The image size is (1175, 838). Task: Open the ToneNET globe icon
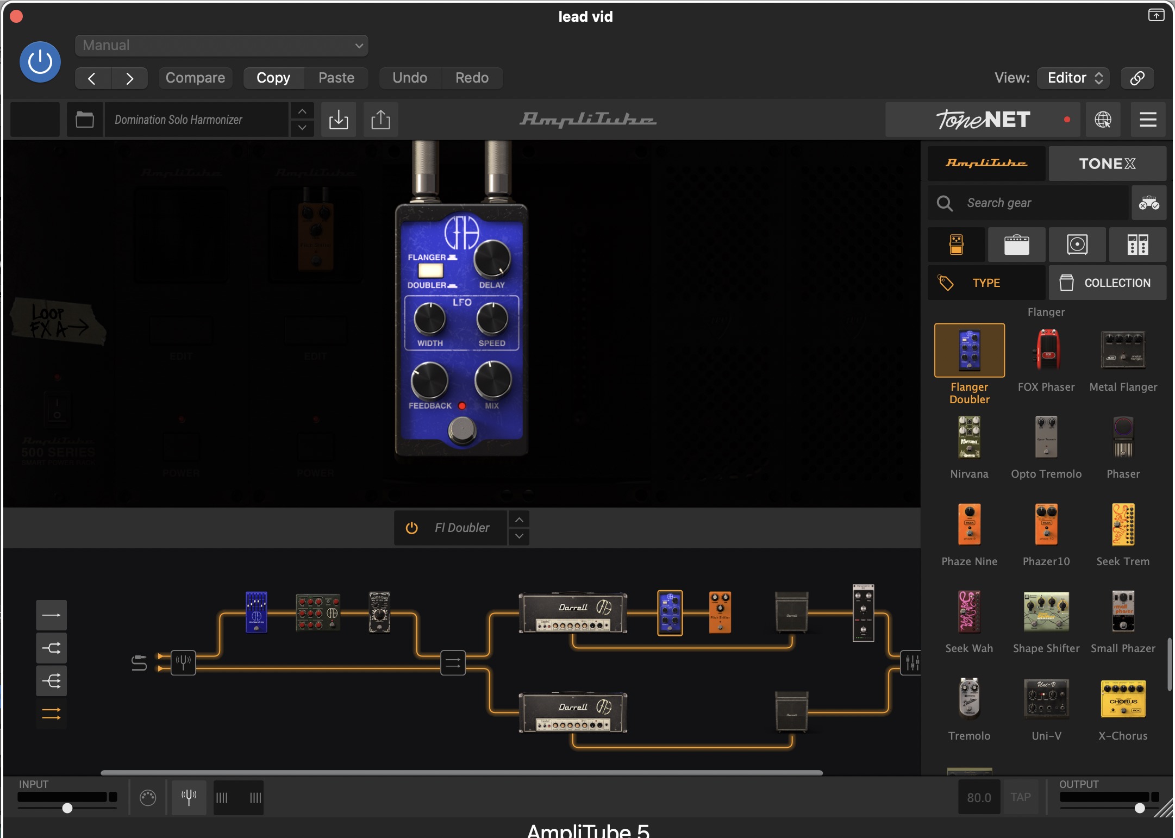click(1103, 120)
